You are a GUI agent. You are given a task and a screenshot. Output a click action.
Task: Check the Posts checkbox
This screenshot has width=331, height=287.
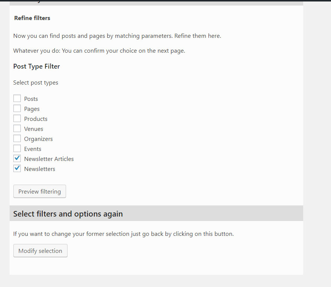[17, 98]
